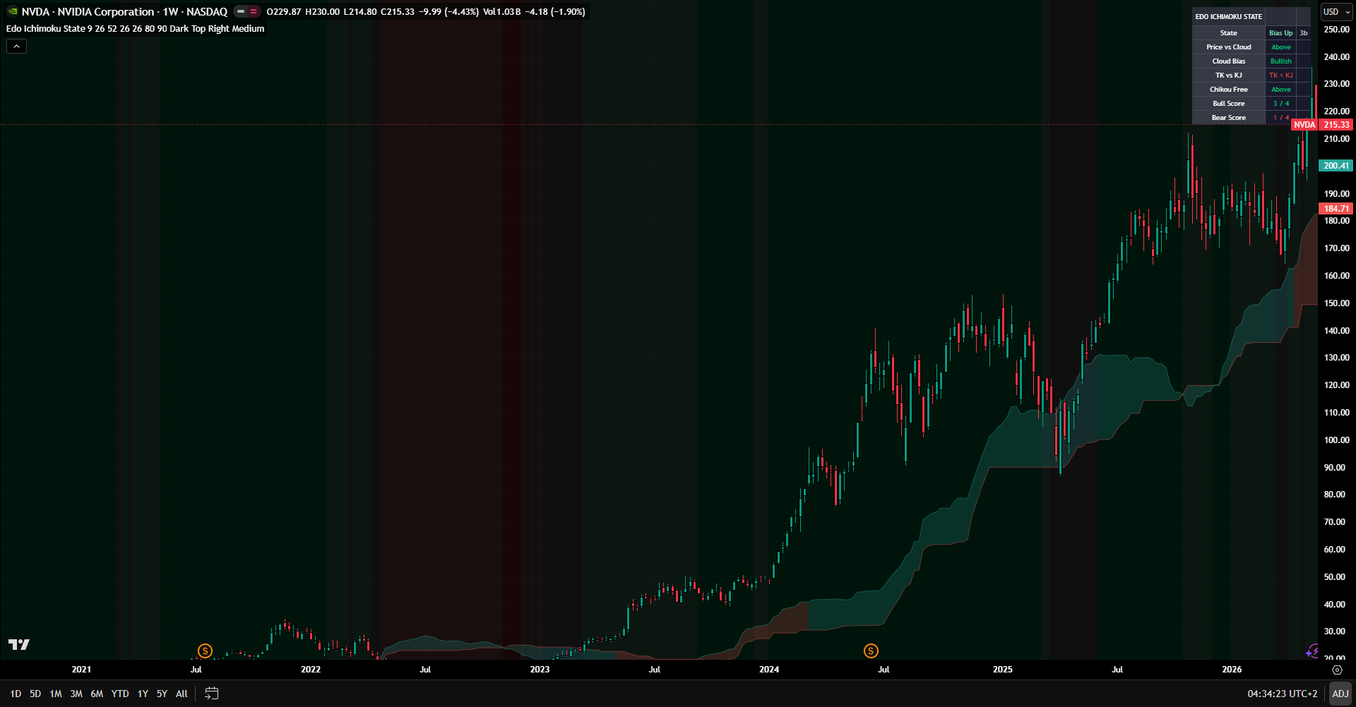Click the 100.00 label on price axis

coord(1336,440)
